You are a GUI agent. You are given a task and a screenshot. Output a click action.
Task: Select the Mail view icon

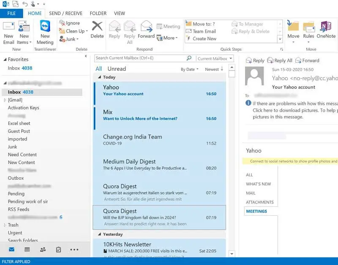11,249
